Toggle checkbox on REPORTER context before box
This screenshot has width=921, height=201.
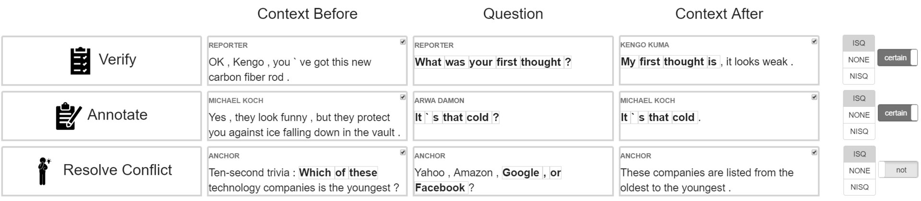tap(403, 42)
